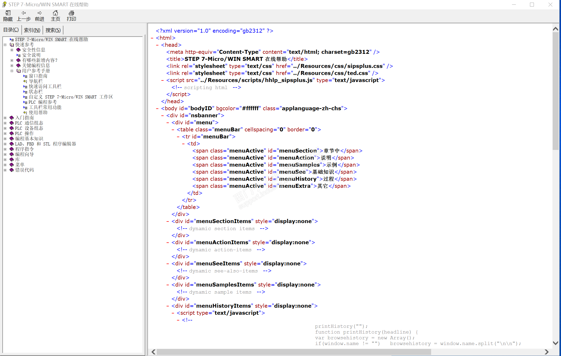Click the Hide (隐藏) toolbar icon
The height and width of the screenshot is (356, 561).
pyautogui.click(x=8, y=13)
